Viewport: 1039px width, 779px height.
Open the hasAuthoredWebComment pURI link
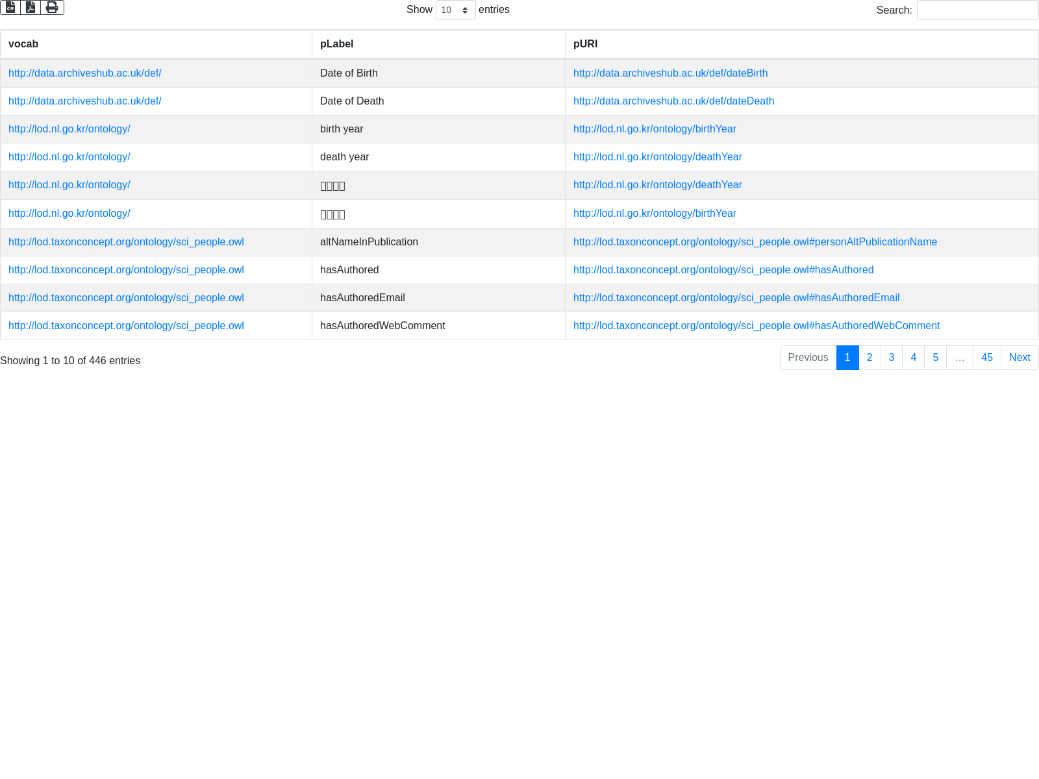coord(756,326)
